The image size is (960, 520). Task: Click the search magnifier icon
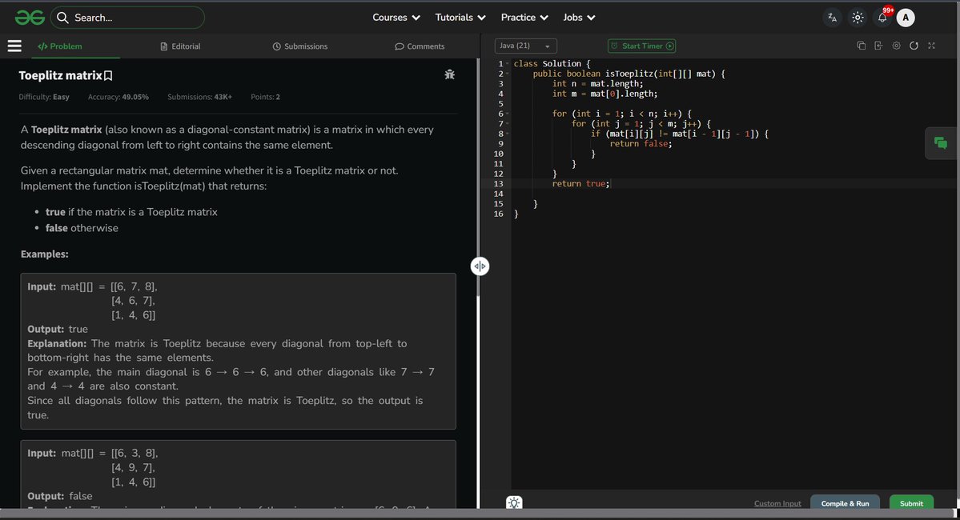click(62, 18)
